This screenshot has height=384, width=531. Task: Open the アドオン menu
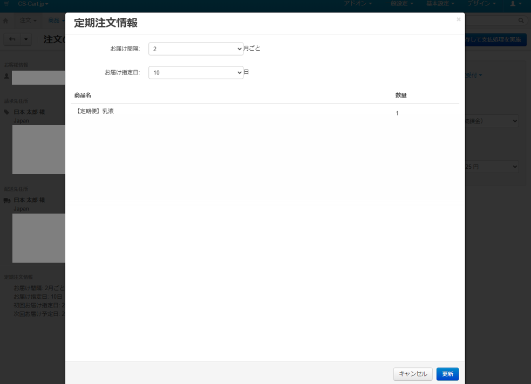click(358, 4)
